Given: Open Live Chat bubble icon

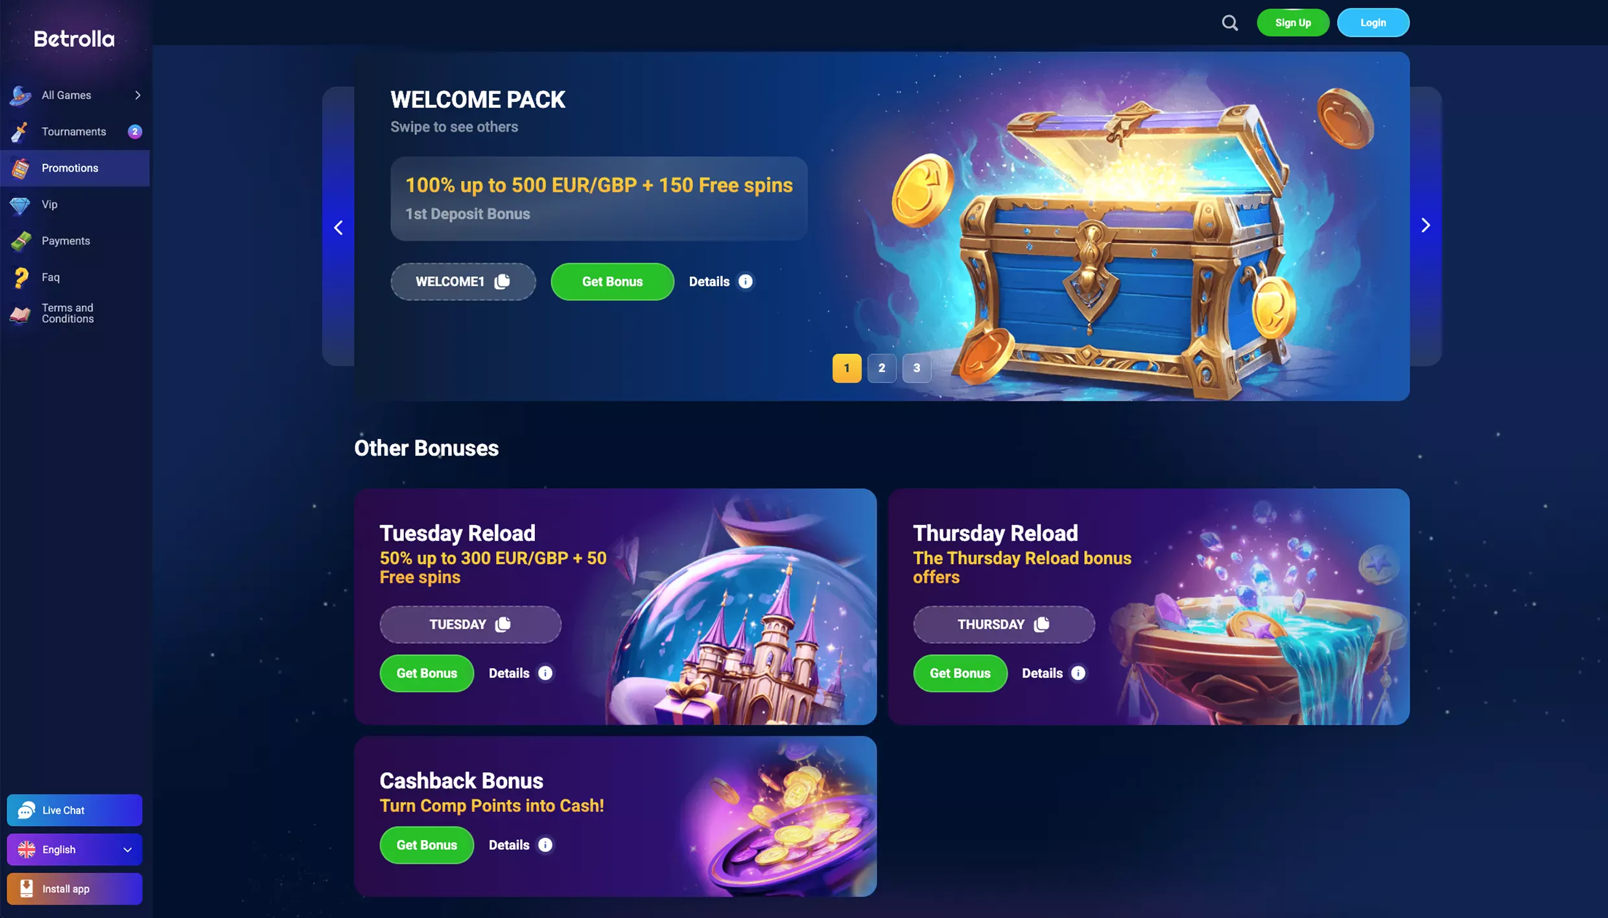Looking at the screenshot, I should coord(26,810).
